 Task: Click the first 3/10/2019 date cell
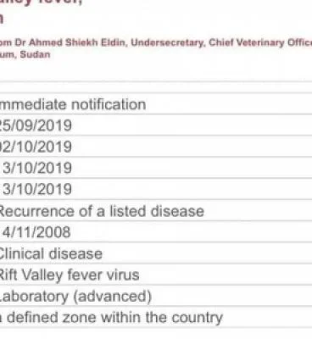click(156, 168)
